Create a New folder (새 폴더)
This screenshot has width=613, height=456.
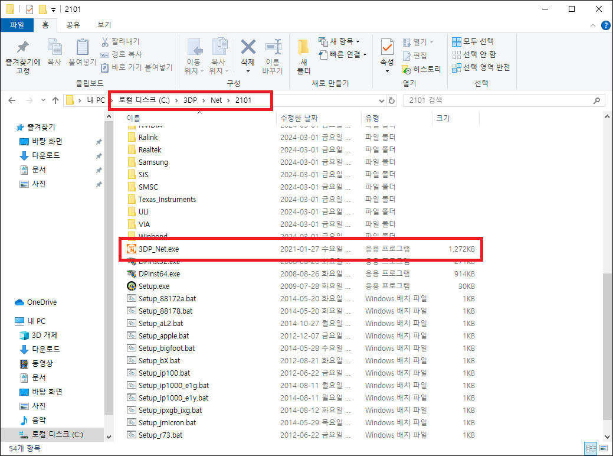tap(303, 56)
